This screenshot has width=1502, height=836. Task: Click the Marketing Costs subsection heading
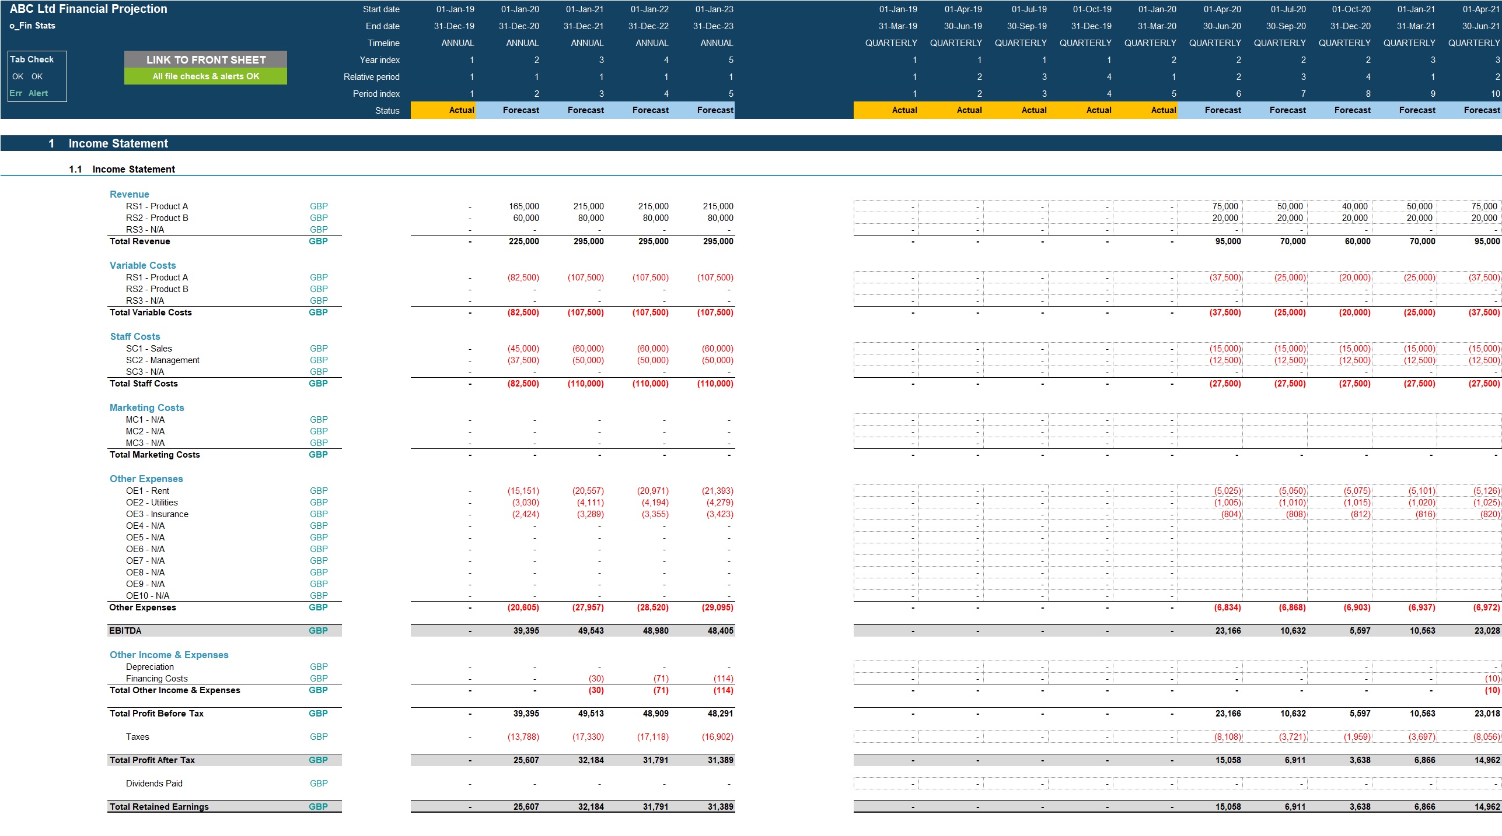pyautogui.click(x=146, y=408)
